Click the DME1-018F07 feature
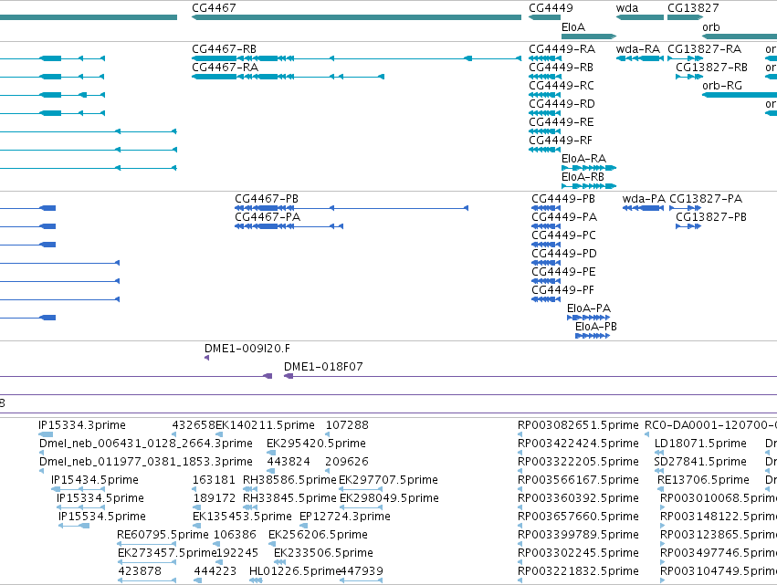 click(x=530, y=376)
